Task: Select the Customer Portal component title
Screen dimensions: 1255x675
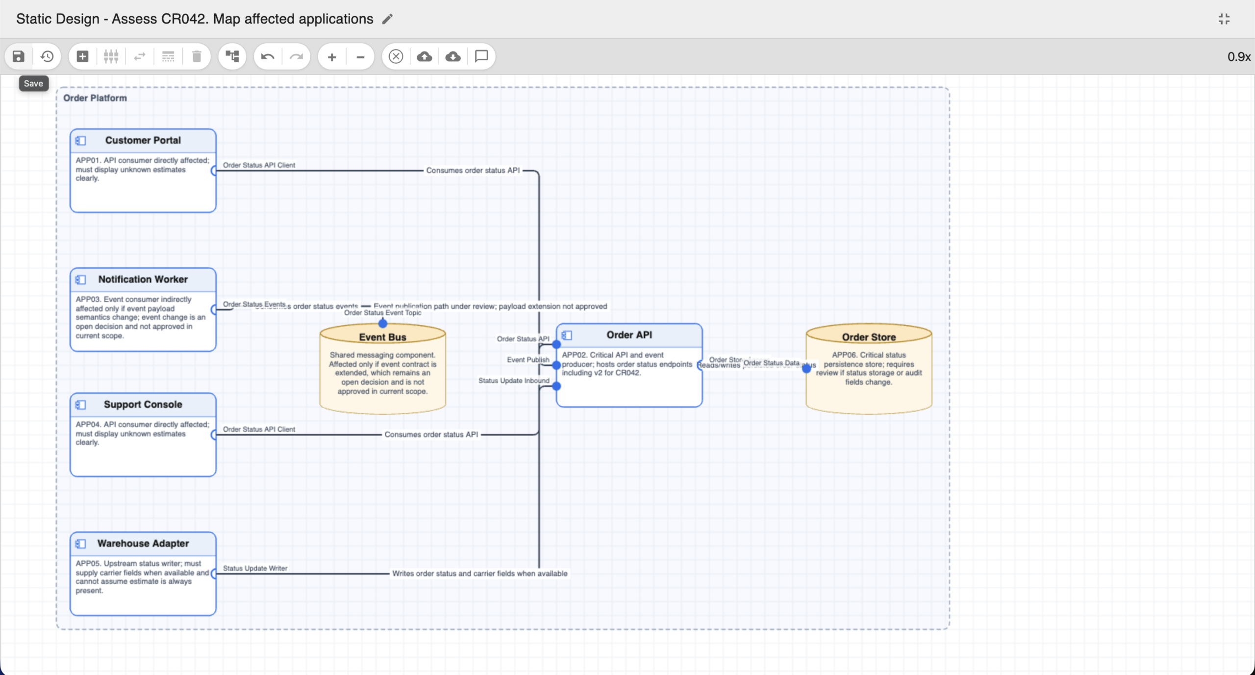Action: point(143,140)
